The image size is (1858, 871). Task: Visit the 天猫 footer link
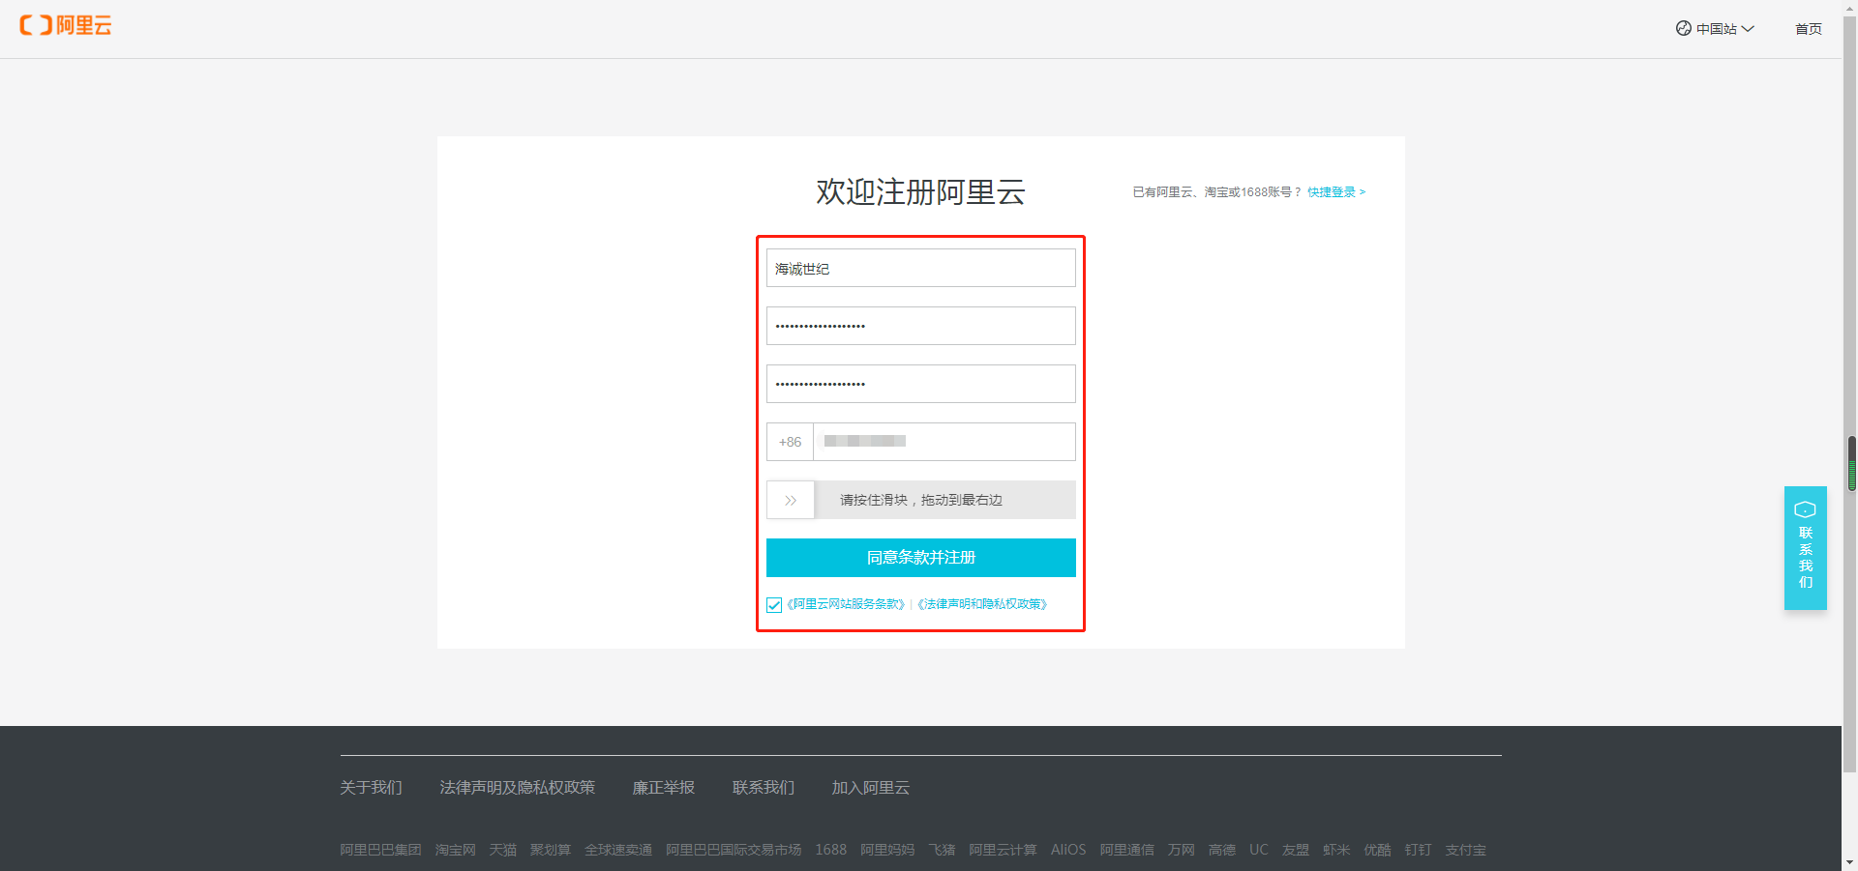coord(502,850)
